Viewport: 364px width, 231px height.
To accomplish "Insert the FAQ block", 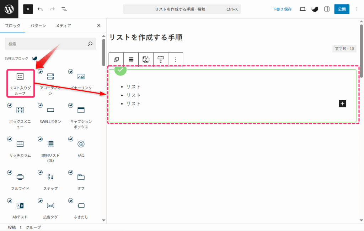I will coord(81,148).
